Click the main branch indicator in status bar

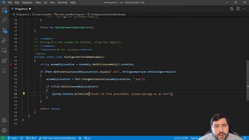[x=12, y=138]
